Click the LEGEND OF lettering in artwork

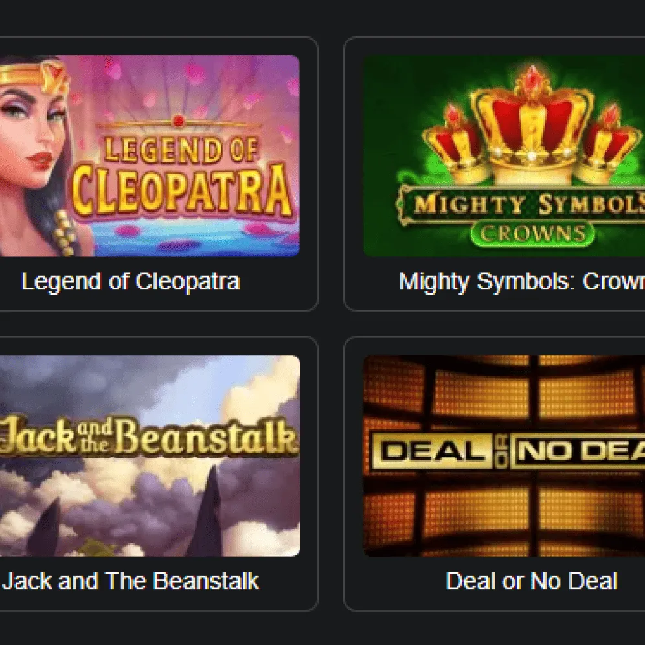(181, 150)
